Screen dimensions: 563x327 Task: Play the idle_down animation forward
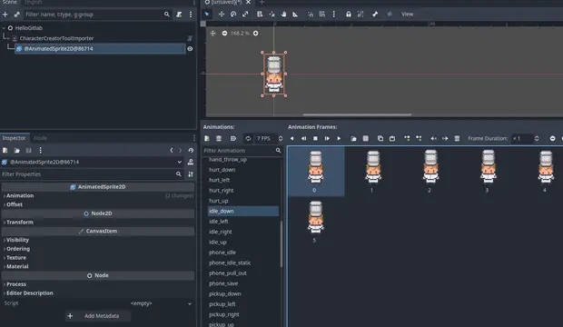click(x=339, y=138)
